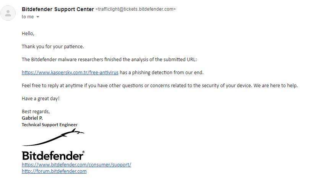The image size is (316, 179).
Task: Click the 'Best regards,' closing line
Action: click(x=36, y=111)
